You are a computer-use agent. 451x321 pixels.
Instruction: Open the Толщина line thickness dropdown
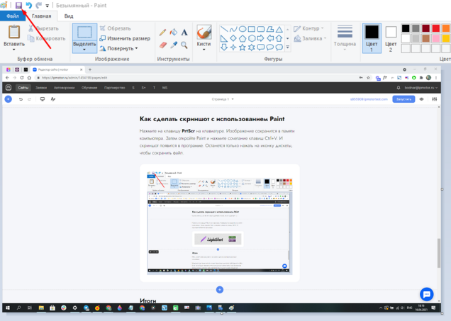tap(345, 38)
